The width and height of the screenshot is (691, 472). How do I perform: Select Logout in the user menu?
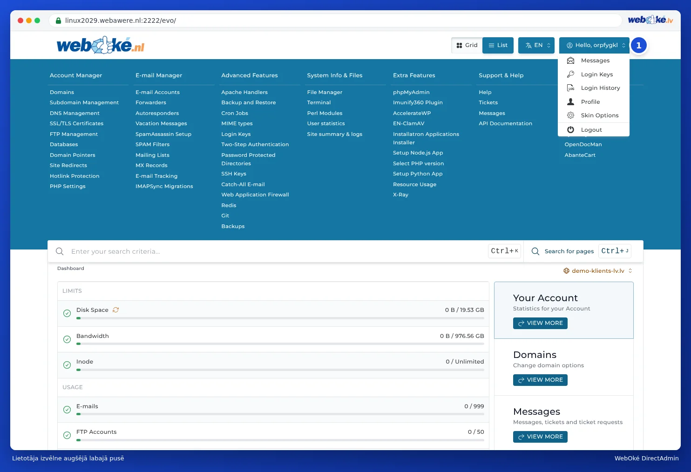point(594,130)
